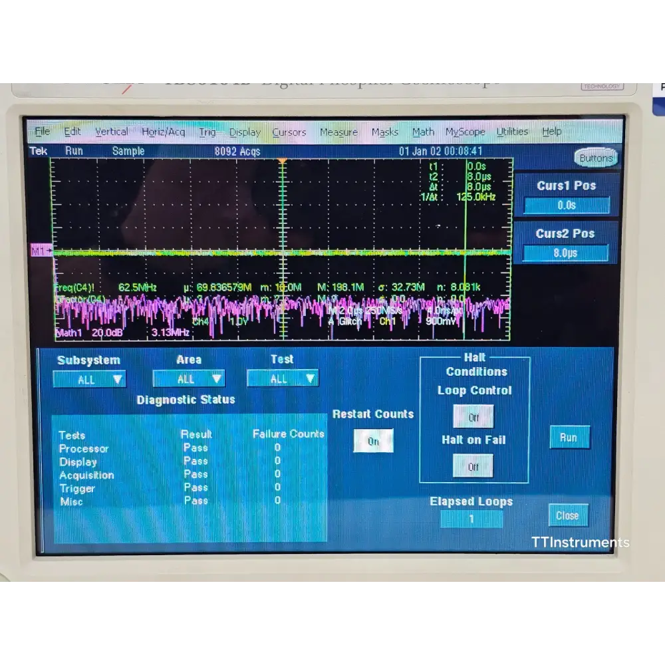Open the Masks menu
Viewport: 665px width, 665px height.
(x=384, y=132)
